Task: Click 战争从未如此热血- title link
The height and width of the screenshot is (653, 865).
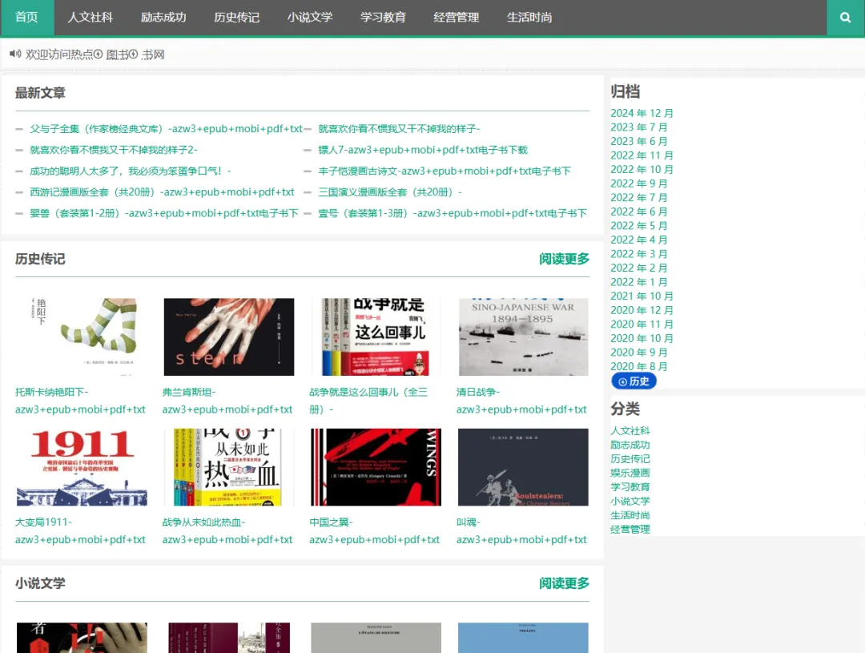Action: coord(227,531)
